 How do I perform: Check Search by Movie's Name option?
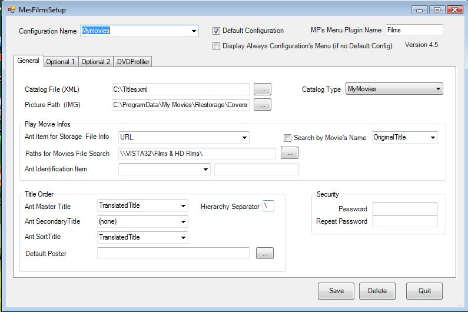(x=288, y=138)
